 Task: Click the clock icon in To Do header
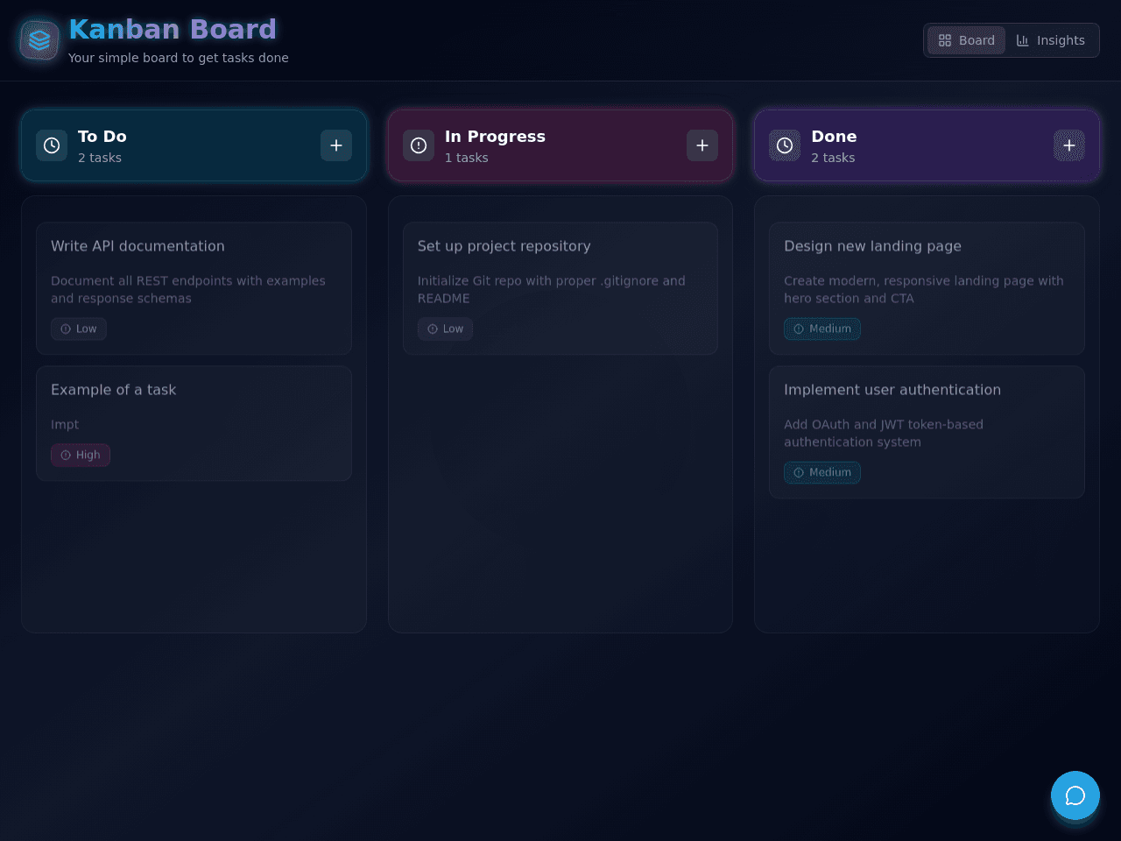point(52,145)
